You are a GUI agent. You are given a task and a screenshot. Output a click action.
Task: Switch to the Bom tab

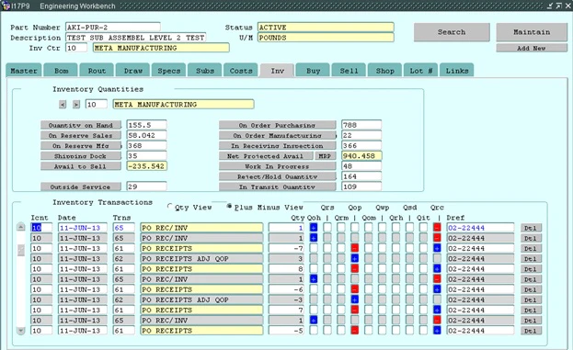click(61, 71)
